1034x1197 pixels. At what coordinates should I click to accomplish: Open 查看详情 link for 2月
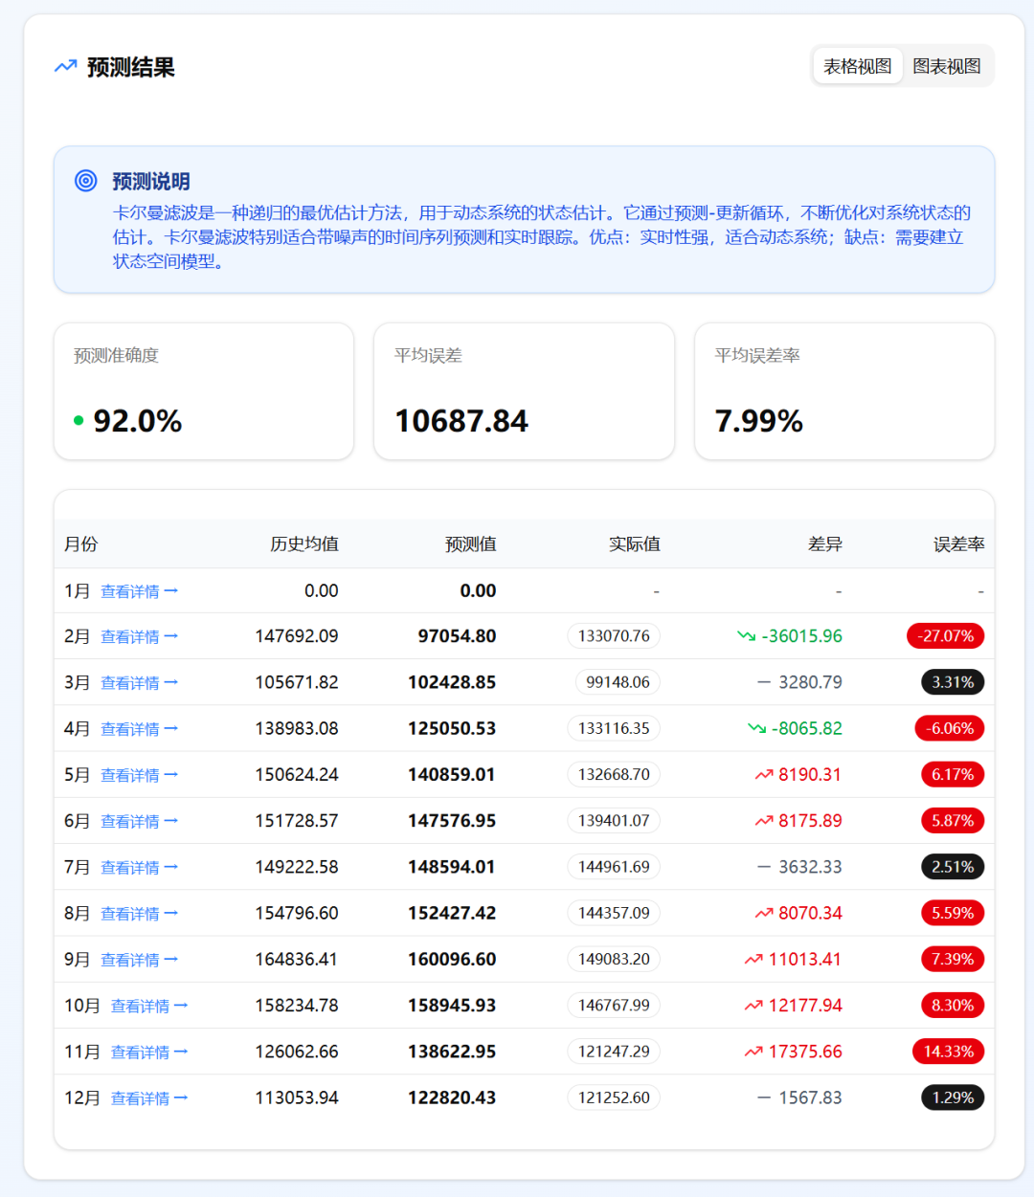[x=139, y=637]
